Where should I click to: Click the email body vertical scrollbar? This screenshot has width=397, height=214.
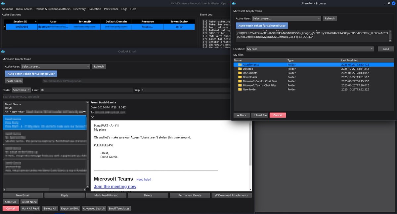point(250,155)
